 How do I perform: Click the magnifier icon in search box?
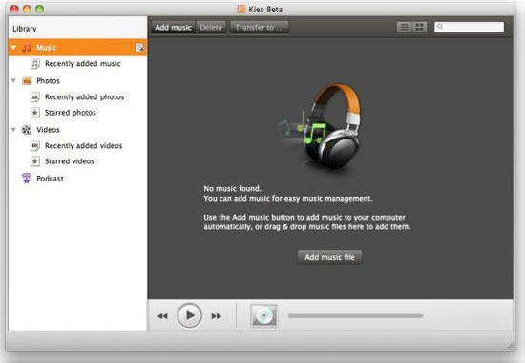(440, 27)
